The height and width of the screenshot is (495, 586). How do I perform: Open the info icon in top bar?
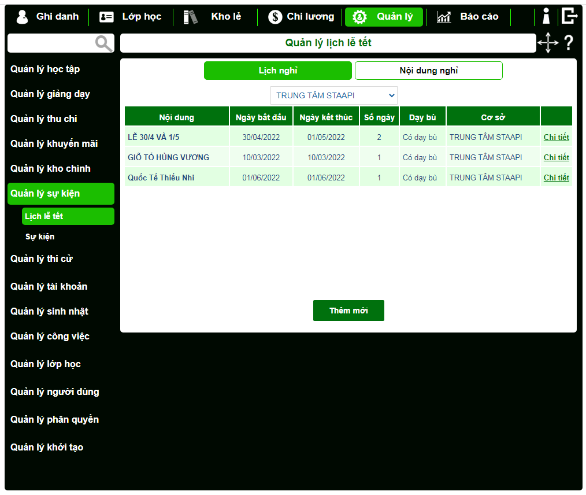coord(546,17)
